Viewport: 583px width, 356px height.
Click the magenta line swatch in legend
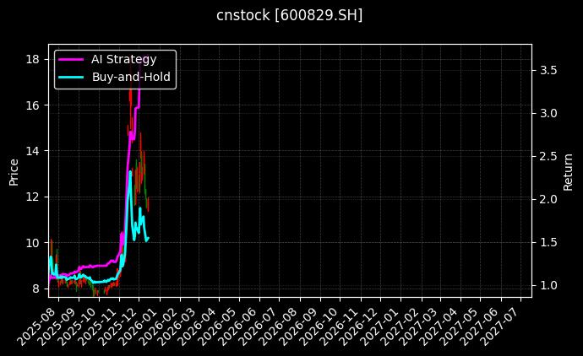(71, 59)
